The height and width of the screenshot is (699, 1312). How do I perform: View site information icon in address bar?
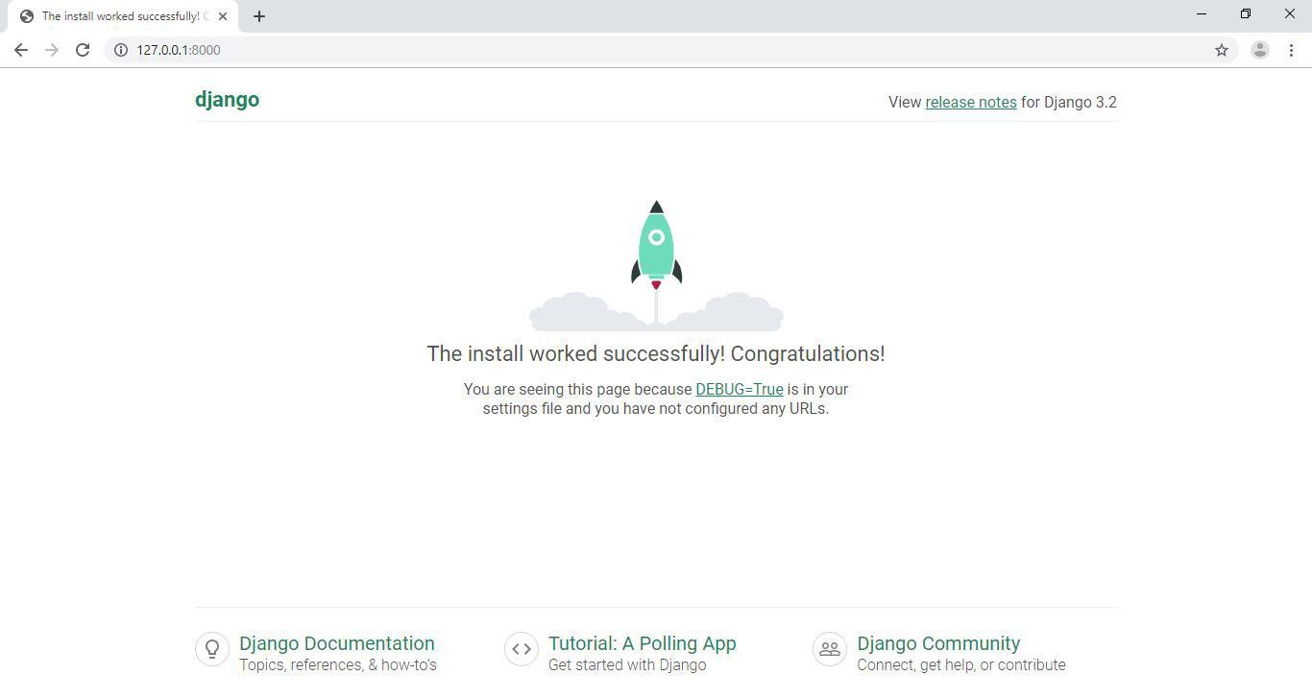click(x=121, y=50)
